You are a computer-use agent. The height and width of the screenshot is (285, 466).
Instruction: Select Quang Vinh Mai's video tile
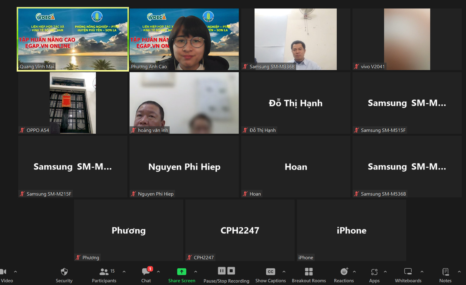point(73,39)
